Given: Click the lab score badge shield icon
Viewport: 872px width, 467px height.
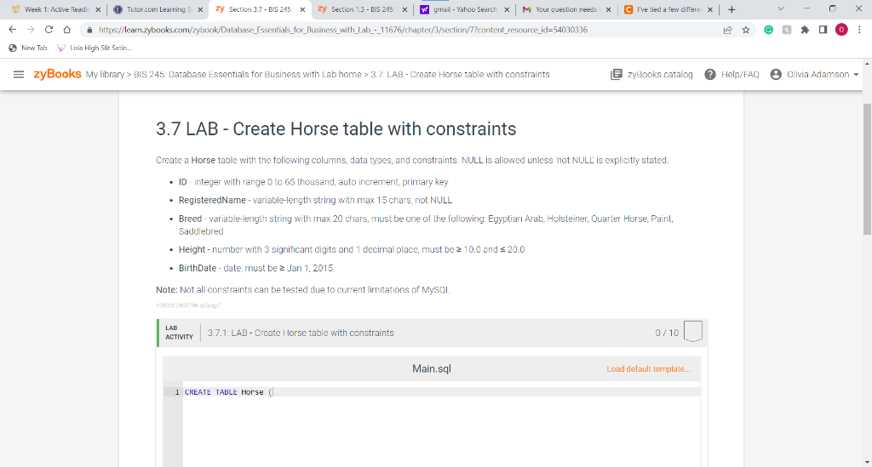Looking at the screenshot, I should tap(693, 332).
